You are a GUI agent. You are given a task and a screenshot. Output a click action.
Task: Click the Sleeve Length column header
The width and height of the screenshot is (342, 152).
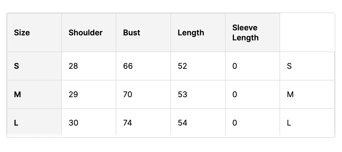(245, 33)
